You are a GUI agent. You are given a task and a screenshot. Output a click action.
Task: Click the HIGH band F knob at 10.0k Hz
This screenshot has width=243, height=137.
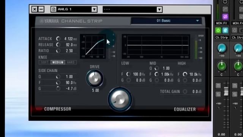(x=185, y=74)
